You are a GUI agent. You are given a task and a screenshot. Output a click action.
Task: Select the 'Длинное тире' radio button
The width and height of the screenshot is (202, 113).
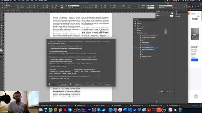coord(50,71)
